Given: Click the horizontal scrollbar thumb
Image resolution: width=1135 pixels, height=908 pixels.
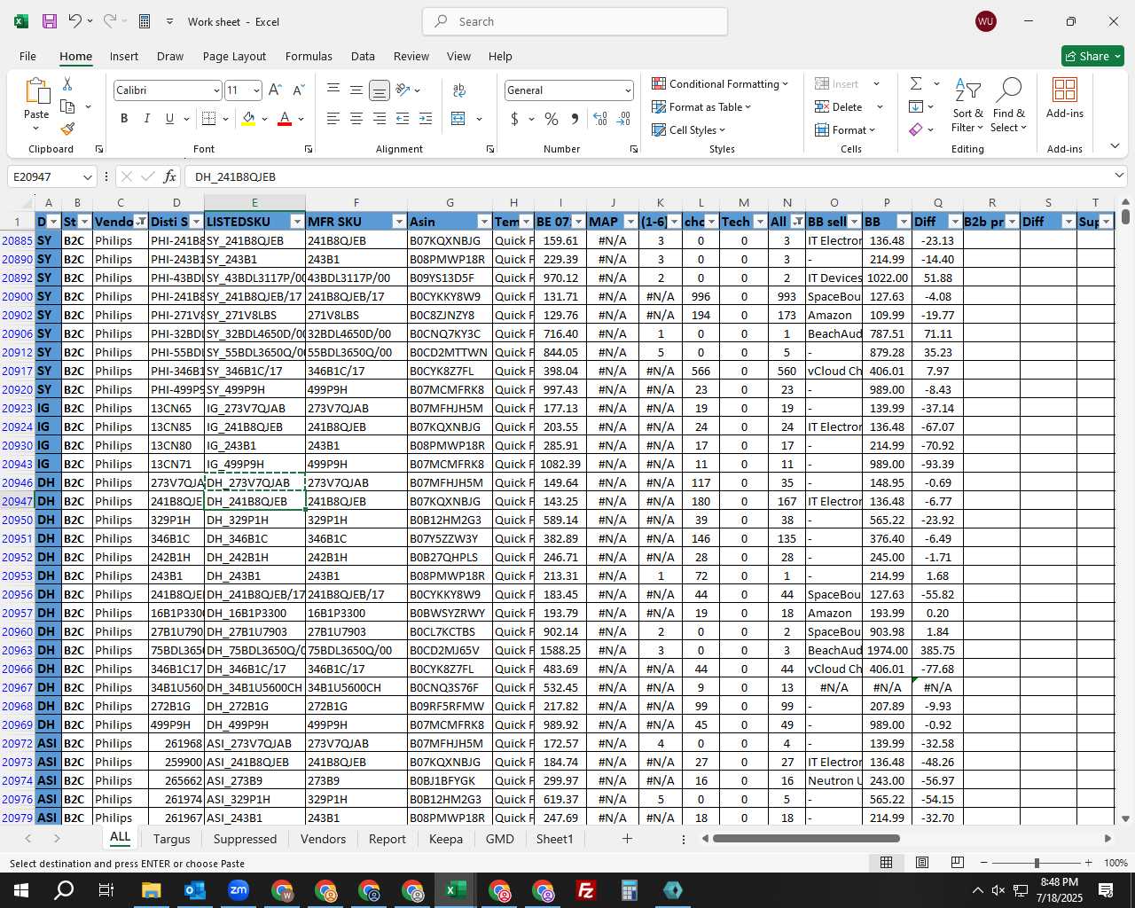Looking at the screenshot, I should tap(806, 838).
